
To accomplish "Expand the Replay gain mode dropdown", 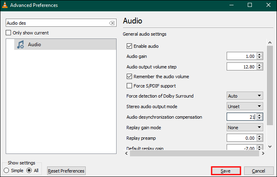I will [245, 128].
